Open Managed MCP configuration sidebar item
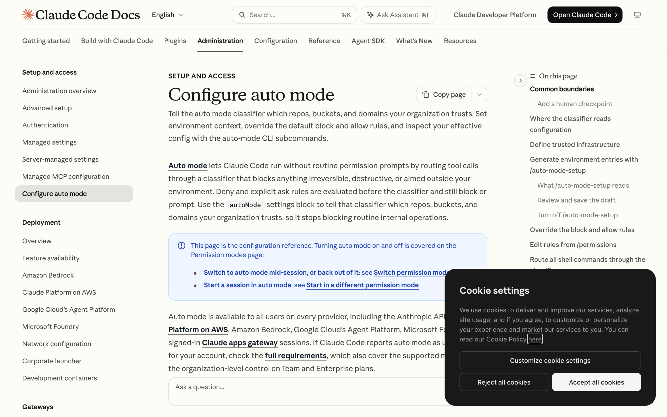 pos(66,176)
